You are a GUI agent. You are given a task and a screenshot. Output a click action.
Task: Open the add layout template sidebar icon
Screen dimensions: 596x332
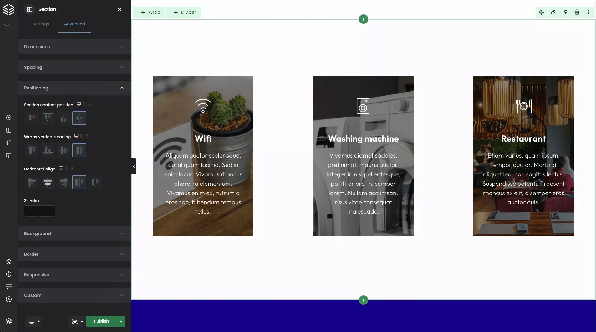[x=9, y=130]
